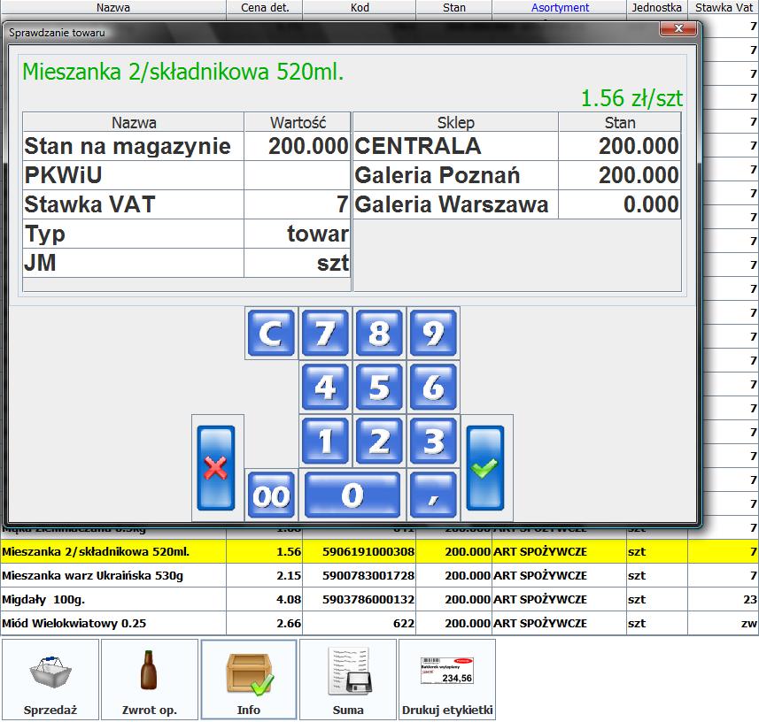This screenshot has width=759, height=722.
Task: Sort by Asortyment column header
Action: click(x=560, y=7)
